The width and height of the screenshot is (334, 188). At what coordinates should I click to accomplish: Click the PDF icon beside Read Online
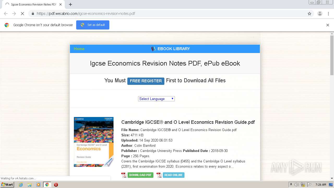[x=159, y=175]
